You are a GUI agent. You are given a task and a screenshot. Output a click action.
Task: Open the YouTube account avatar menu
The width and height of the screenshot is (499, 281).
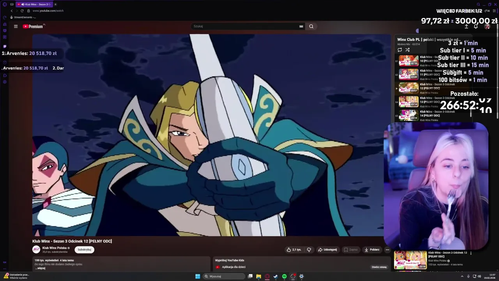[487, 27]
